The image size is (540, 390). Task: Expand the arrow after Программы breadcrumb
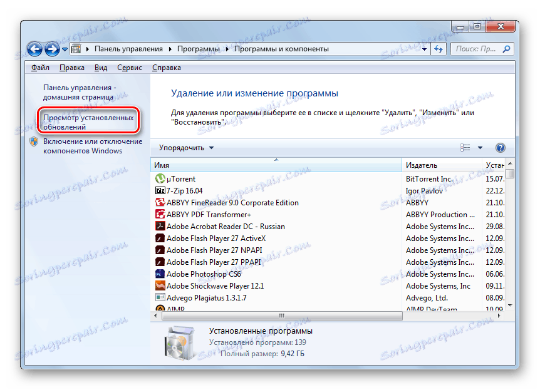(227, 49)
